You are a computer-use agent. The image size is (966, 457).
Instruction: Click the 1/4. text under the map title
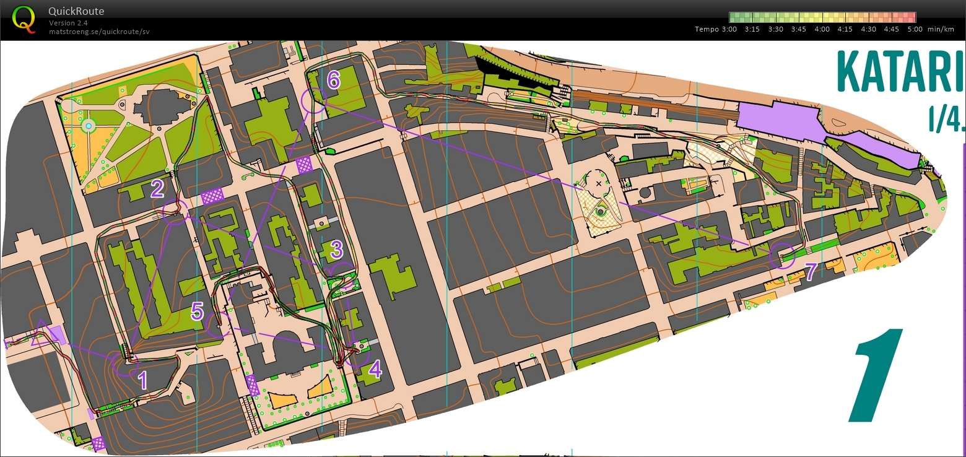tap(946, 118)
